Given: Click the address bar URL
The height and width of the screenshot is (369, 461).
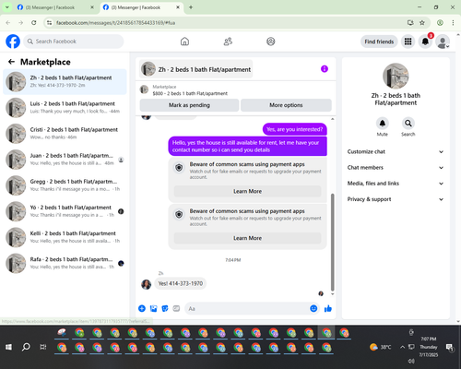Looking at the screenshot, I should [x=116, y=23].
